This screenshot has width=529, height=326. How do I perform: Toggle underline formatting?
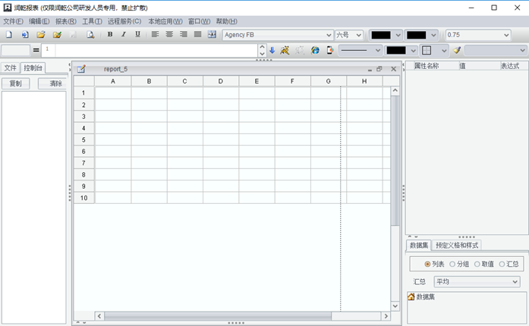[x=137, y=34]
